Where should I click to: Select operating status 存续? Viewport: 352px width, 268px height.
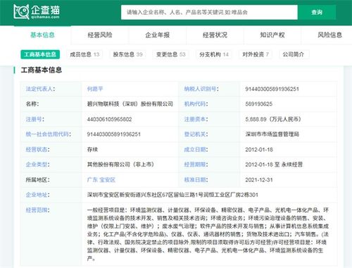(x=92, y=150)
